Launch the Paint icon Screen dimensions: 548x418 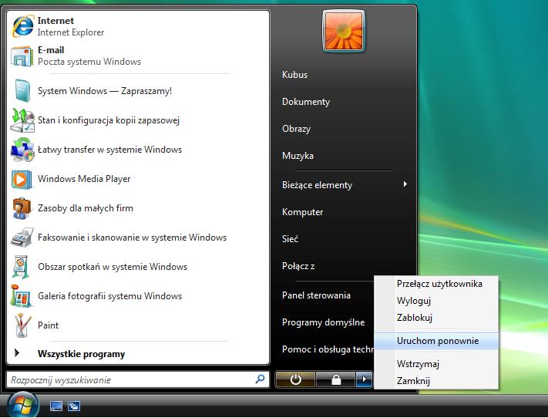22,325
